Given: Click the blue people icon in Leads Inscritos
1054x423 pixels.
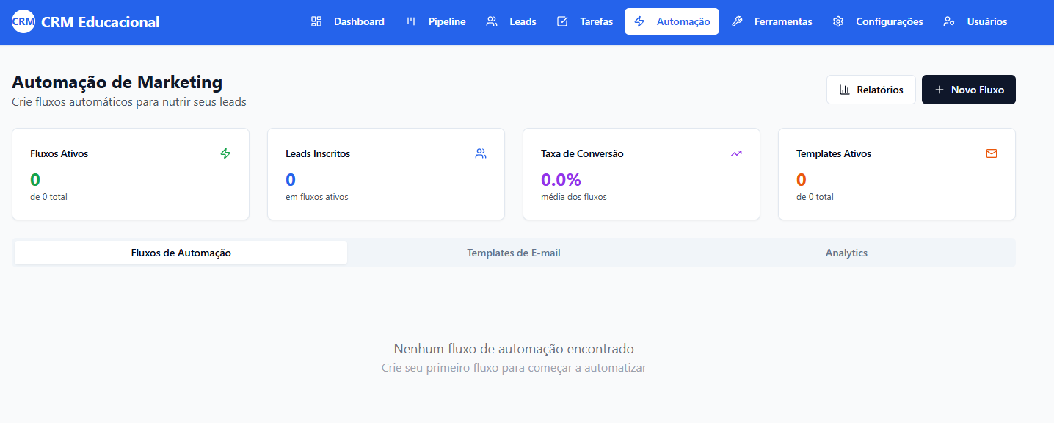Looking at the screenshot, I should coord(481,153).
